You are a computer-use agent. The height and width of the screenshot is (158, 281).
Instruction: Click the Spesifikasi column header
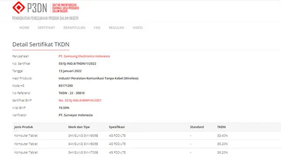pos(117,127)
